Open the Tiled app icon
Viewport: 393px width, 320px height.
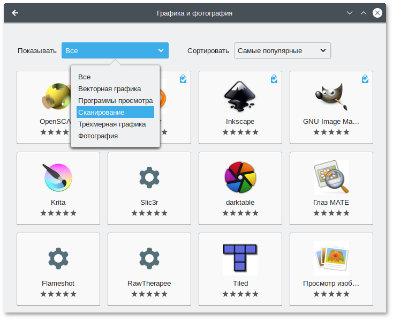tap(240, 258)
